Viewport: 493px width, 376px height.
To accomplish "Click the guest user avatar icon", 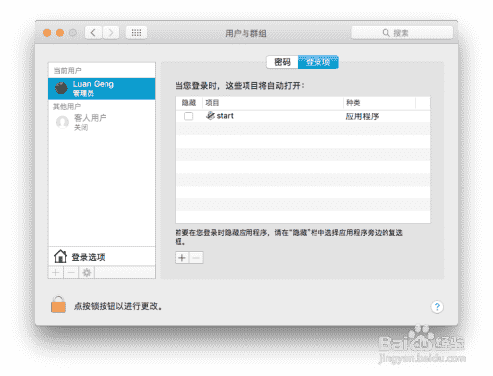I will pos(62,122).
